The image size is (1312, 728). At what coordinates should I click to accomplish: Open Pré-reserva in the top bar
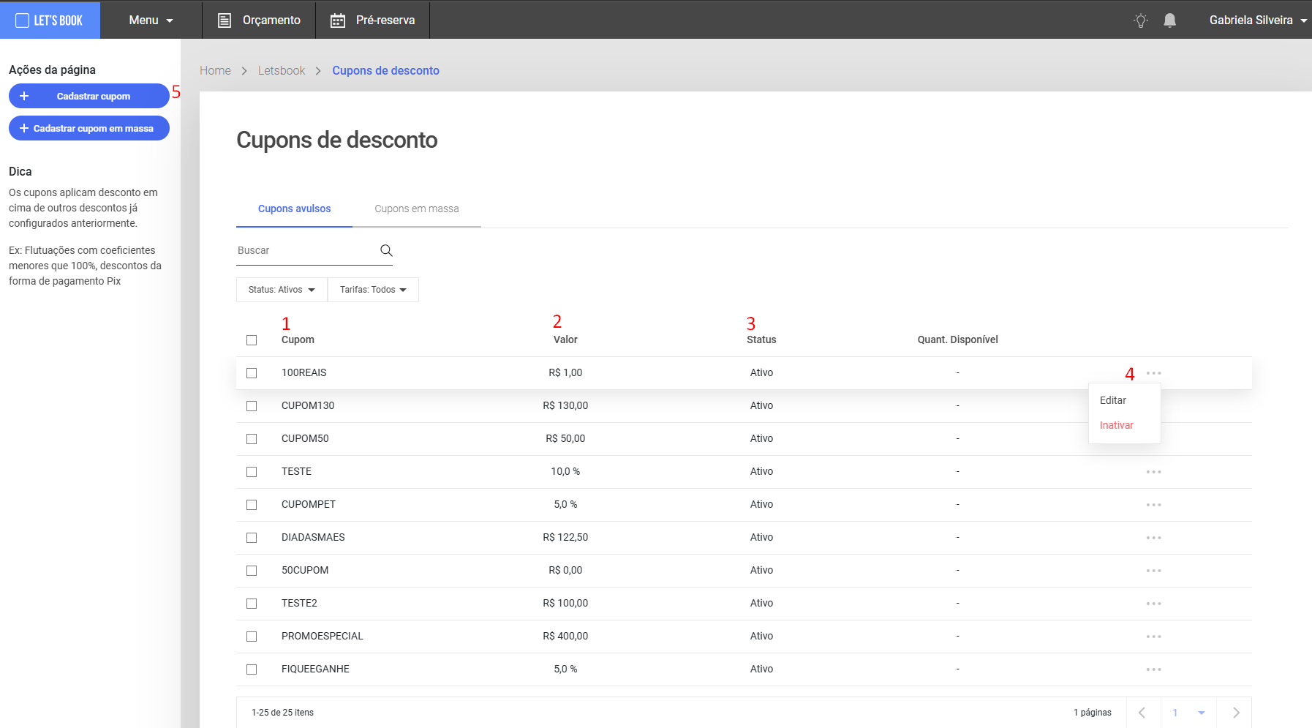(x=373, y=20)
